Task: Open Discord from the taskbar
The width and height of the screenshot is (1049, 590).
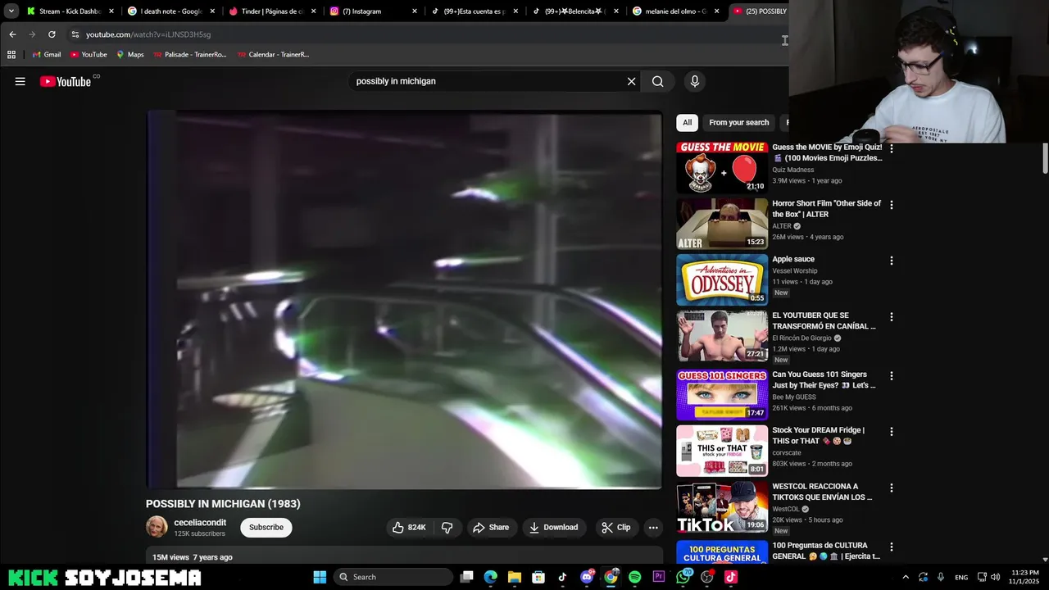Action: tap(587, 577)
